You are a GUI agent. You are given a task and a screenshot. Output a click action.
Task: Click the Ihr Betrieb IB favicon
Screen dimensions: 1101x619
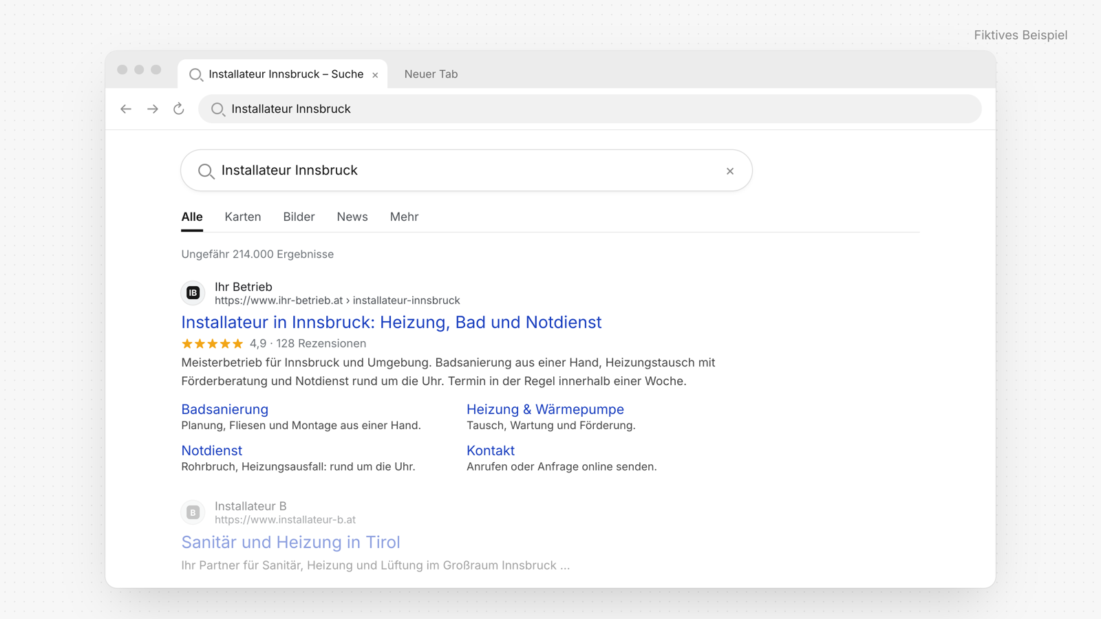[193, 293]
